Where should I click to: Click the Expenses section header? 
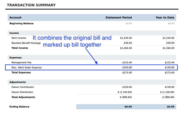(x=16, y=58)
